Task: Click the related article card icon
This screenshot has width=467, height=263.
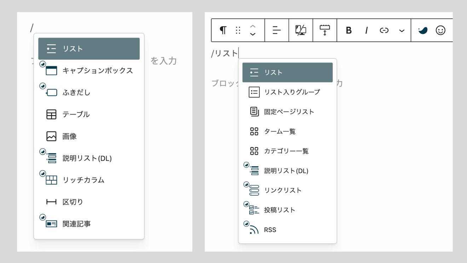Action: tap(51, 224)
